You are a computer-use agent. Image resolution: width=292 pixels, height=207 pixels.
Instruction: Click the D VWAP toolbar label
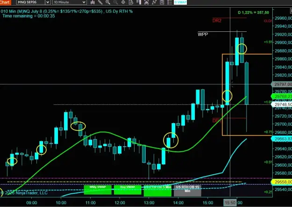pyautogui.click(x=180, y=2)
